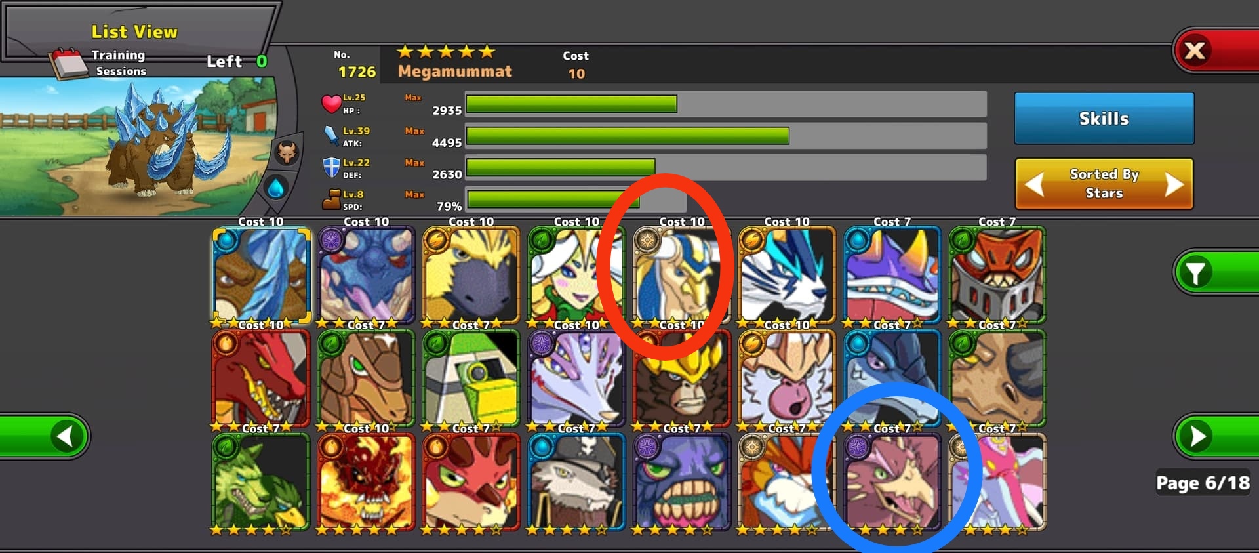Select the flaming skull monster card

[366, 482]
